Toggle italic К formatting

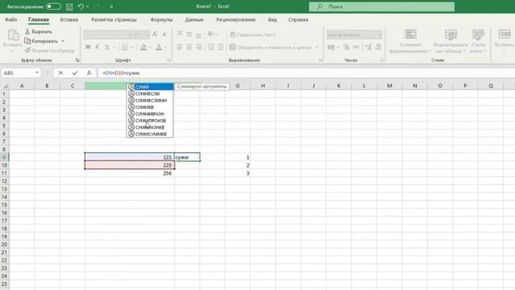click(x=97, y=48)
